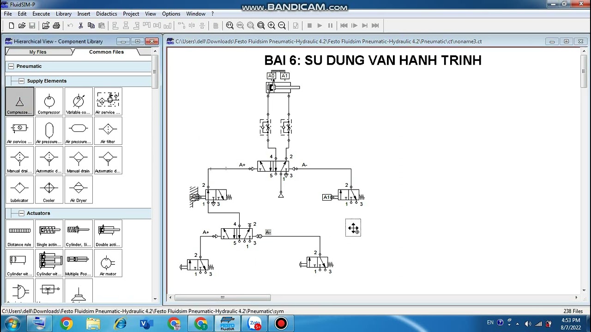
Task: Click the A0 limit switch label on cylinder
Action: (x=271, y=76)
